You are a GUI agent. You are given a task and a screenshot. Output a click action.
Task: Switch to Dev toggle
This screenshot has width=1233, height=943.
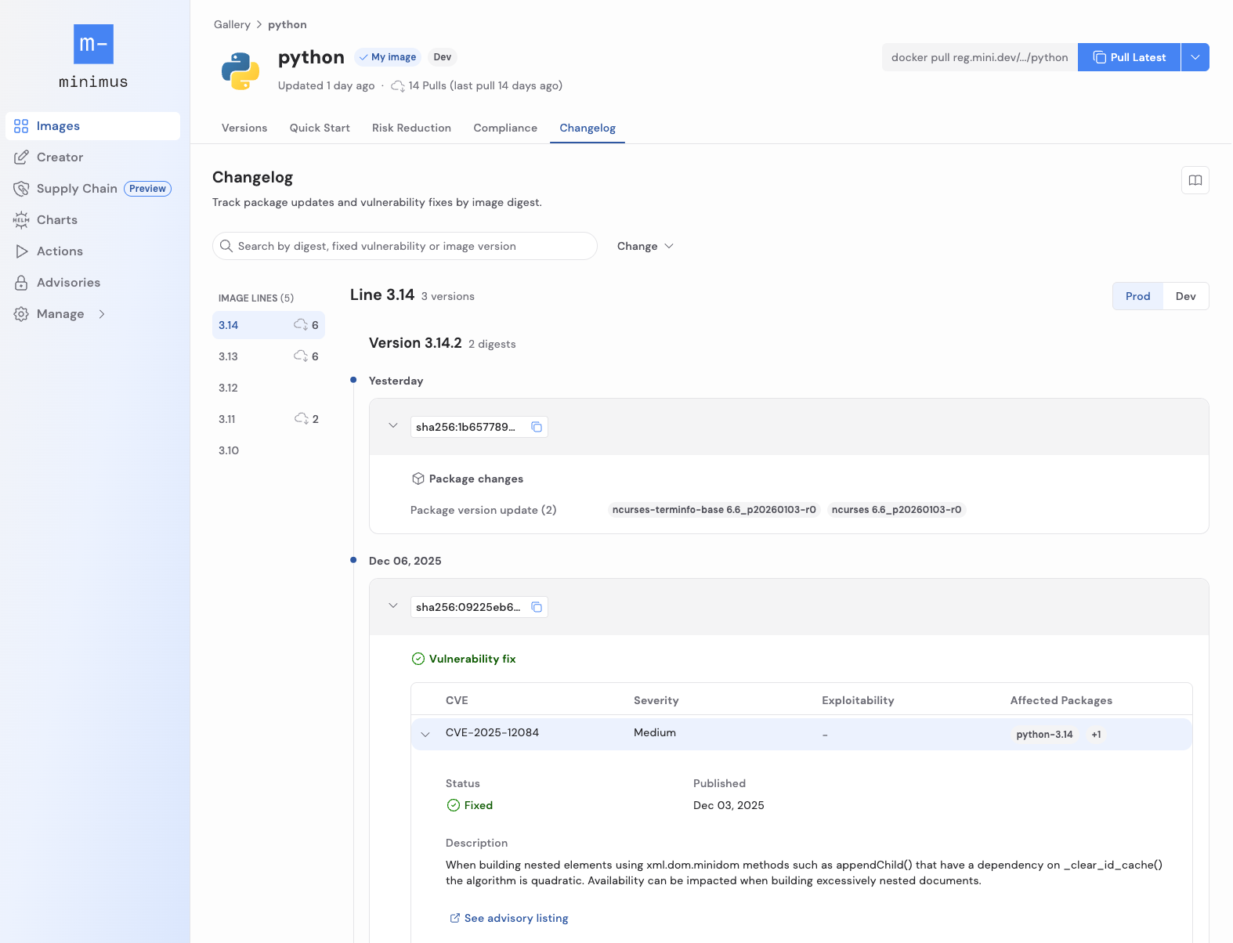point(1186,296)
